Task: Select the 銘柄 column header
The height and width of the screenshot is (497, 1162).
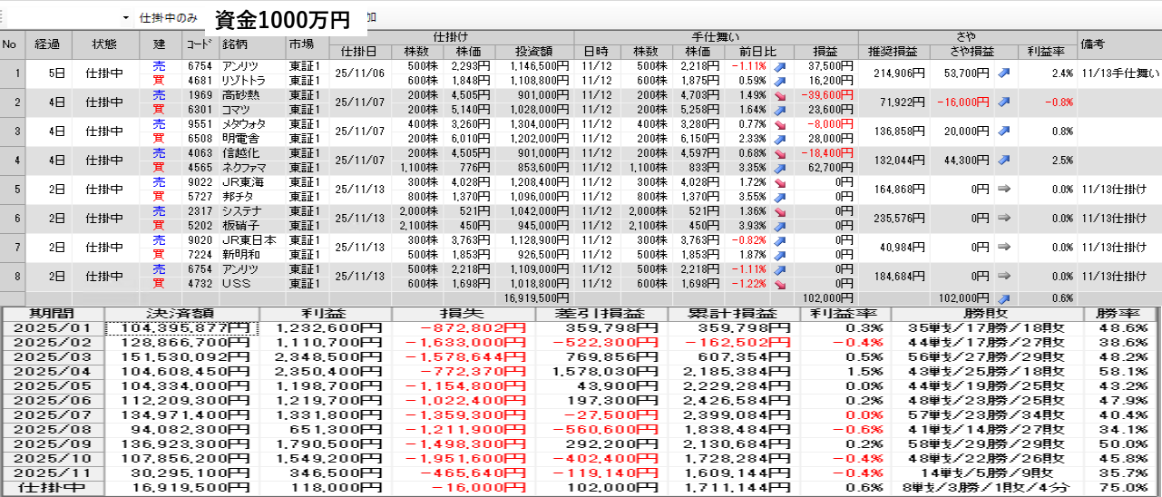Action: tap(235, 44)
